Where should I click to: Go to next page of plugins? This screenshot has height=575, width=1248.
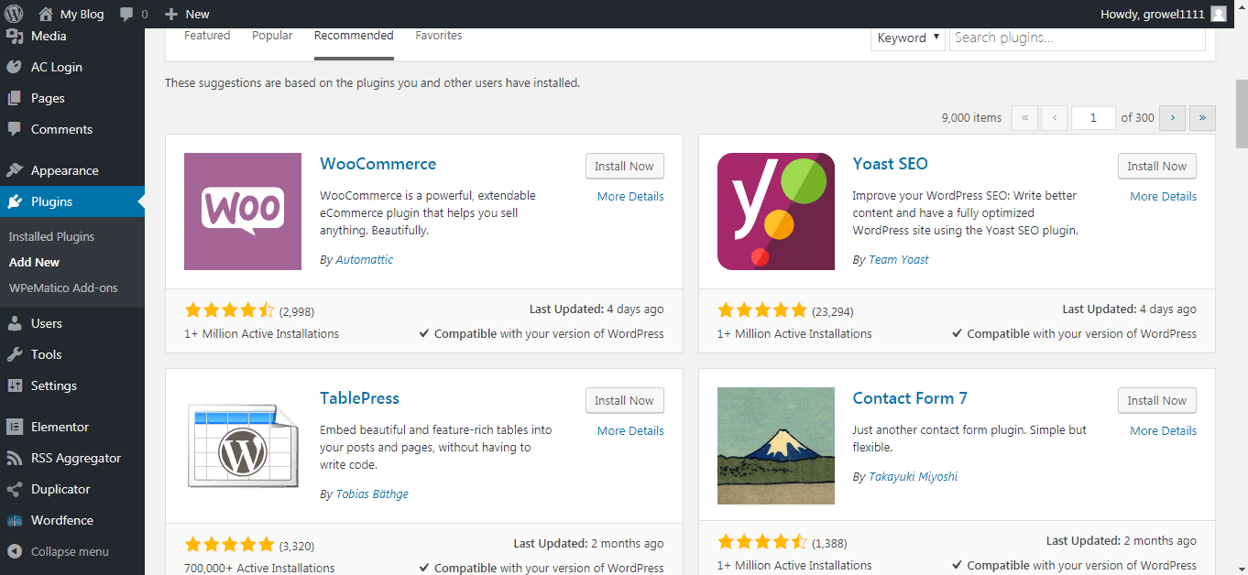pos(1172,117)
